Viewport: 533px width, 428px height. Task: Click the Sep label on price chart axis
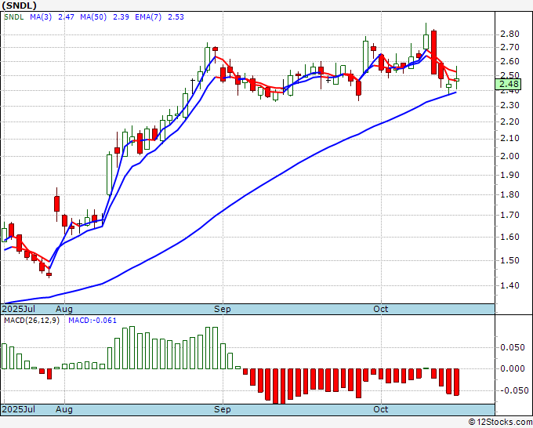click(223, 309)
